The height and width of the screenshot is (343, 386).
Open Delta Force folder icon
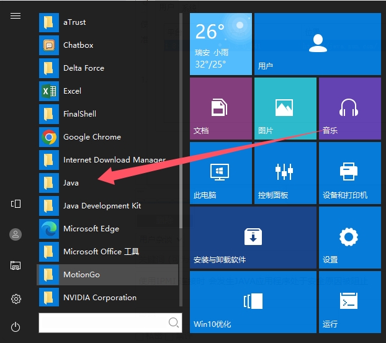49,68
